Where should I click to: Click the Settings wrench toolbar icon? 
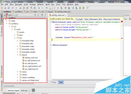click(65, 8)
